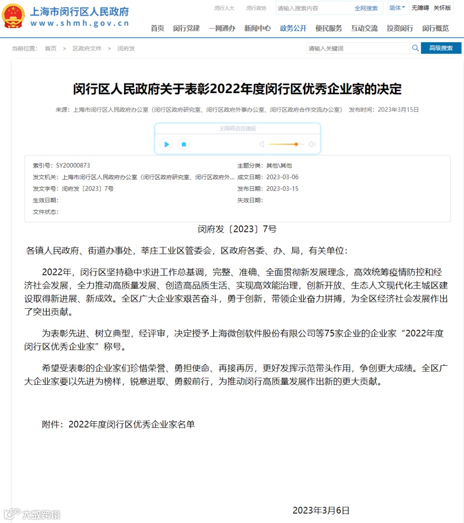
Task: Click the national emblem logo
Action: [x=13, y=16]
